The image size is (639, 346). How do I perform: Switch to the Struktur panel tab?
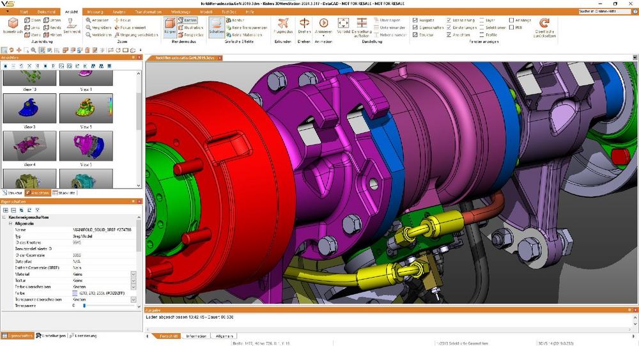(13, 192)
